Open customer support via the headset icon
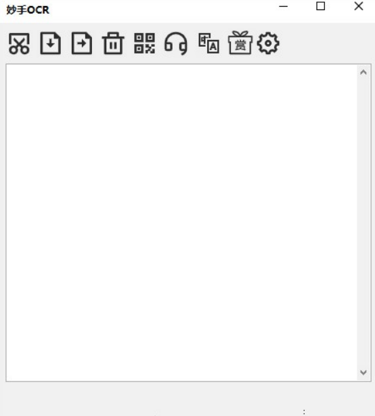This screenshot has height=416, width=375. coord(176,43)
